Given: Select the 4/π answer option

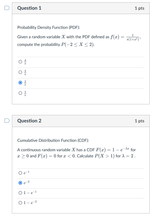Looking at the screenshot, I should [20, 61].
